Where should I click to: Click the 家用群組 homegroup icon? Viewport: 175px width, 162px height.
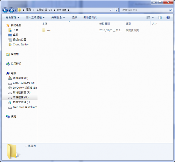[x=8, y=64]
